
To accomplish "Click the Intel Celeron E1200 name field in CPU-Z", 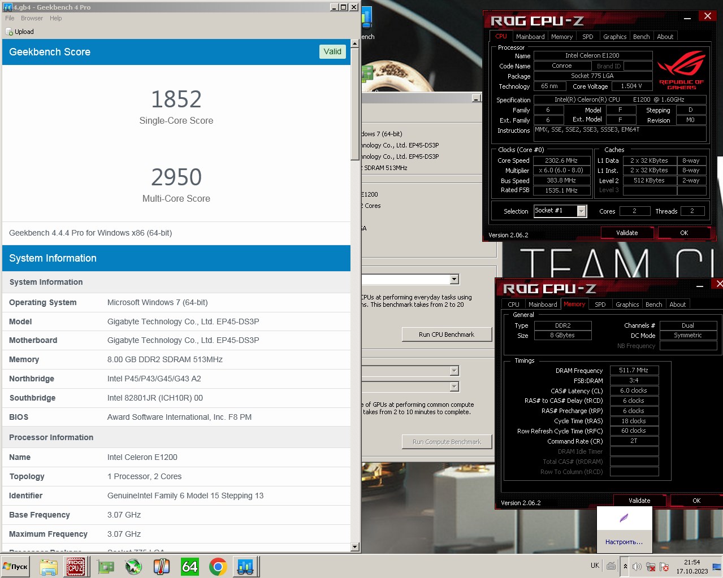I will [592, 55].
